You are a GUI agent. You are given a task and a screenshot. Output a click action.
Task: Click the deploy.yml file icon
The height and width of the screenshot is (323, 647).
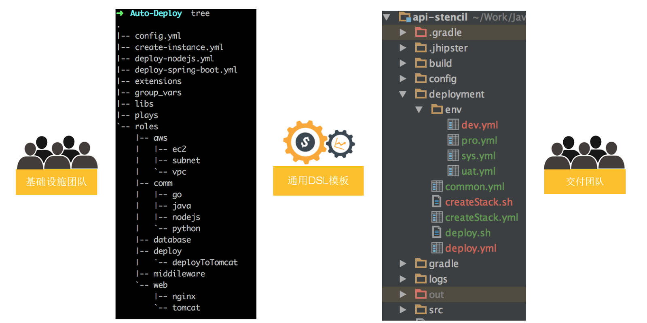coord(437,248)
